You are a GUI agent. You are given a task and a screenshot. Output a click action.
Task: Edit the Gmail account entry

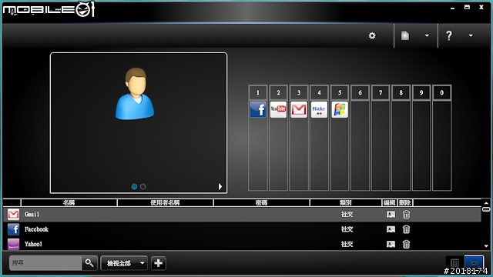click(391, 214)
